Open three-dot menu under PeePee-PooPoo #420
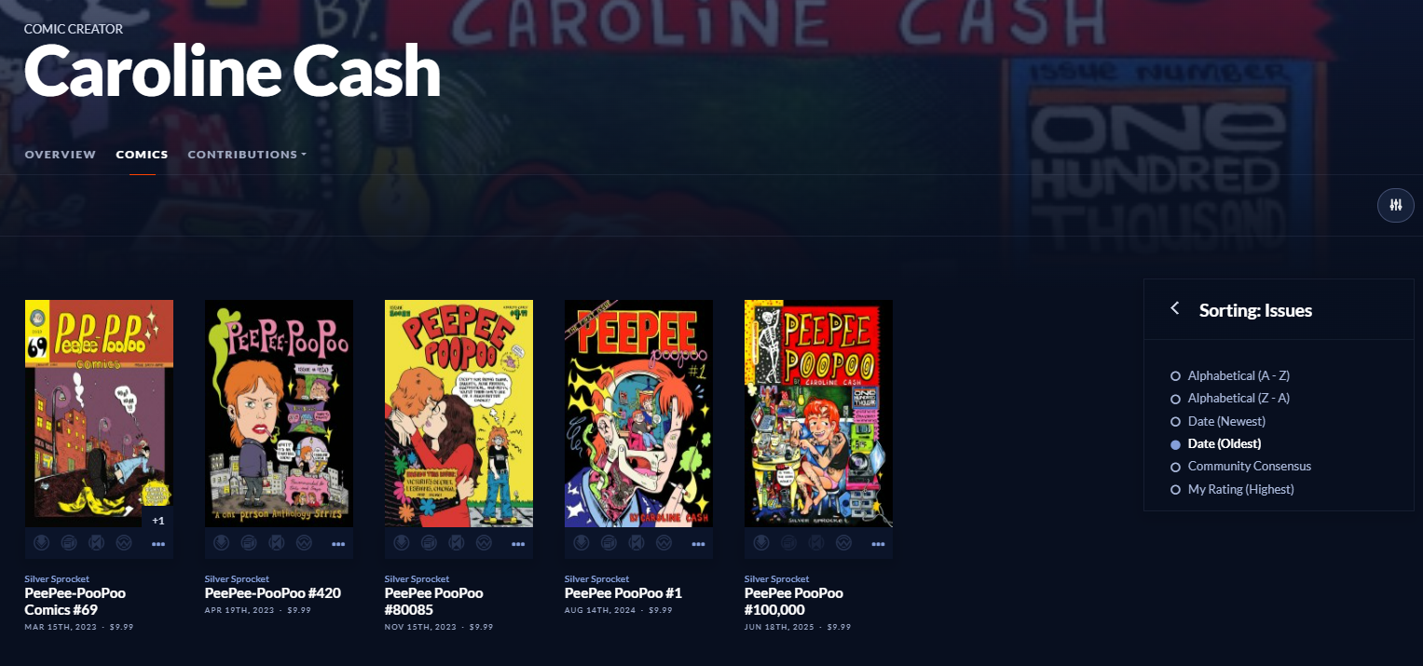Viewport: 1423px width, 666px height. coord(339,544)
